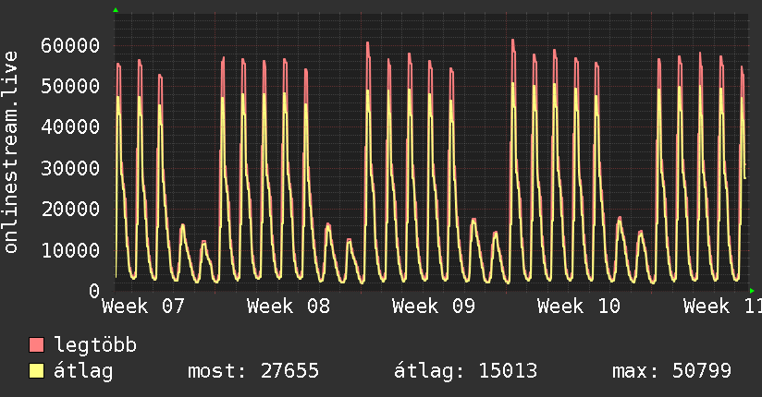Click the green arrow ending the x-axis
This screenshot has width=762, height=397.
pos(752,291)
